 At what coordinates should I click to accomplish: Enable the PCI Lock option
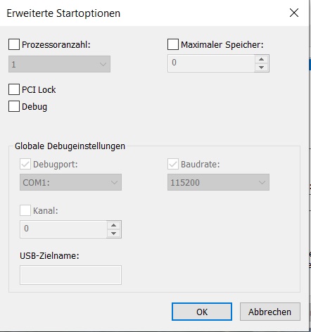[14, 89]
